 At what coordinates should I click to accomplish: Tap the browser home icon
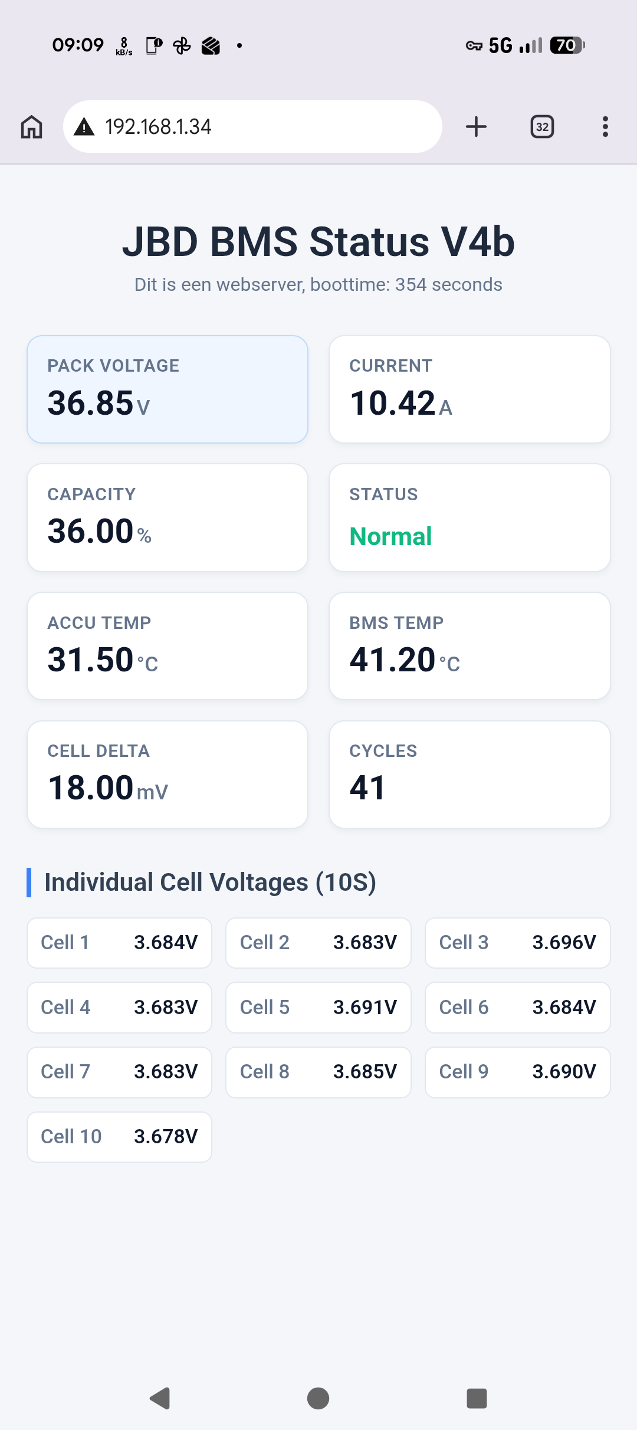point(32,127)
